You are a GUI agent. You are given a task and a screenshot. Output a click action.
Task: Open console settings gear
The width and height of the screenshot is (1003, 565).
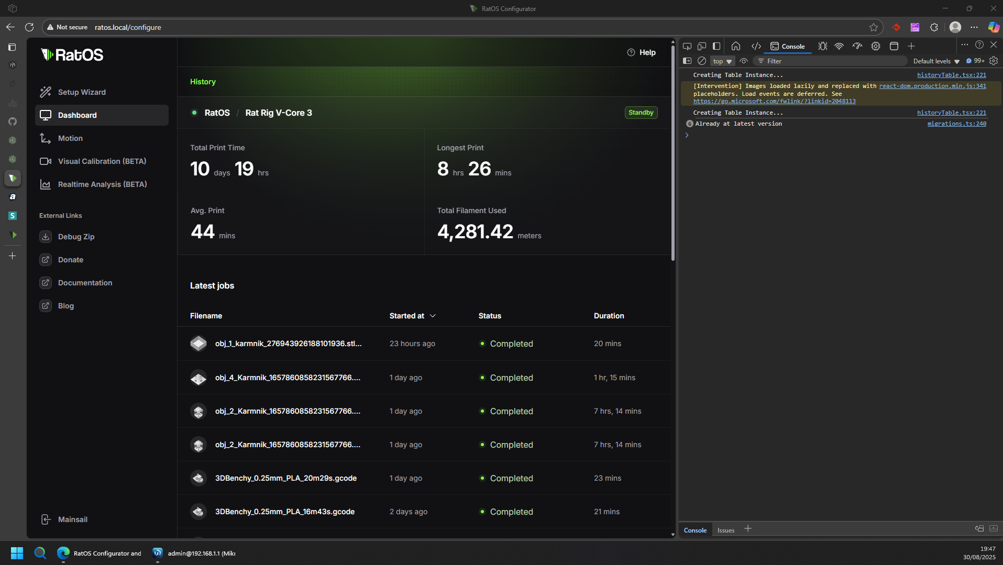(994, 61)
